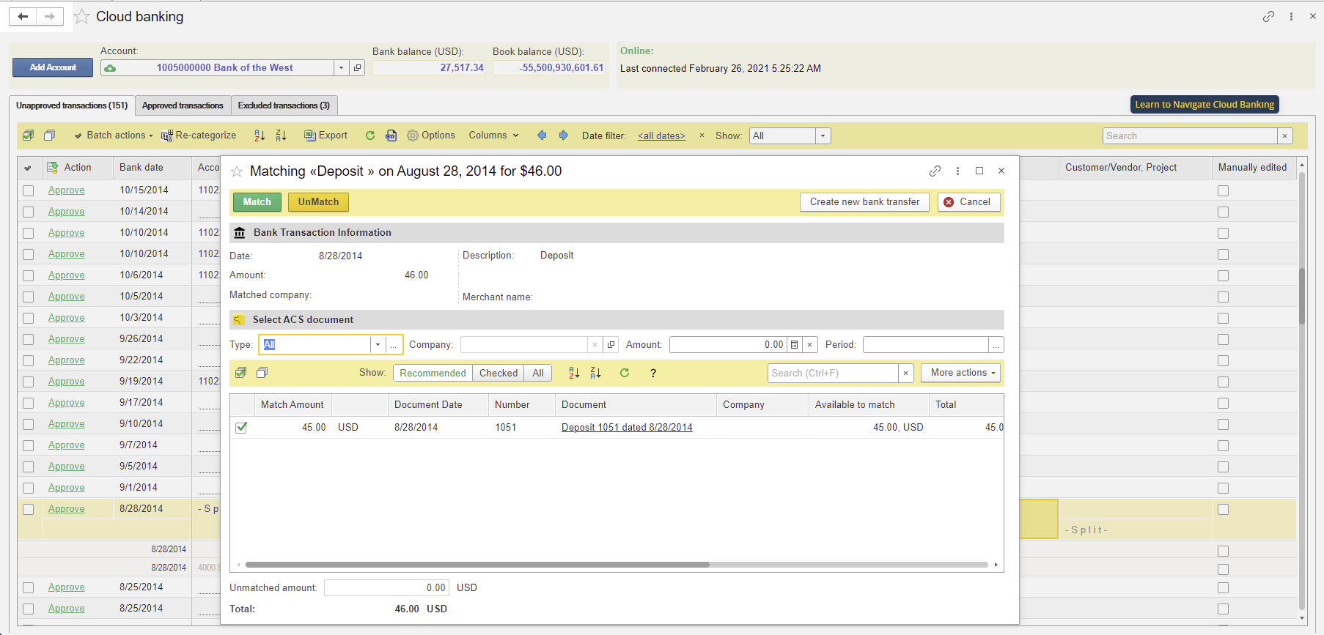Go to next period with blue right arrow
This screenshot has width=1324, height=635.
coord(563,135)
